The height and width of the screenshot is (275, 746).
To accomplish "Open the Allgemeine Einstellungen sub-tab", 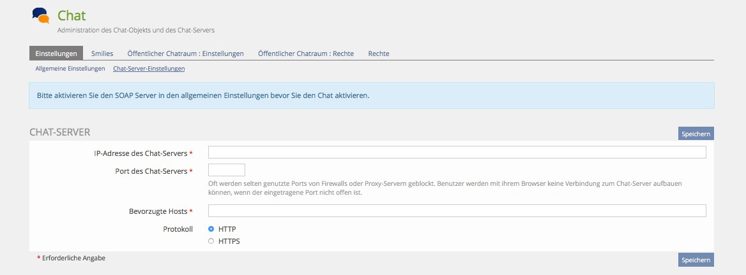I will pyautogui.click(x=70, y=68).
